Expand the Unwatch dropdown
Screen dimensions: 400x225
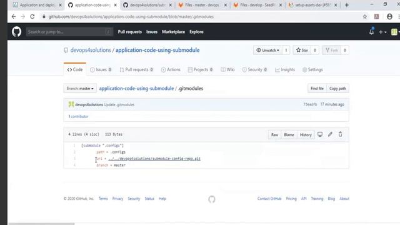(x=267, y=50)
